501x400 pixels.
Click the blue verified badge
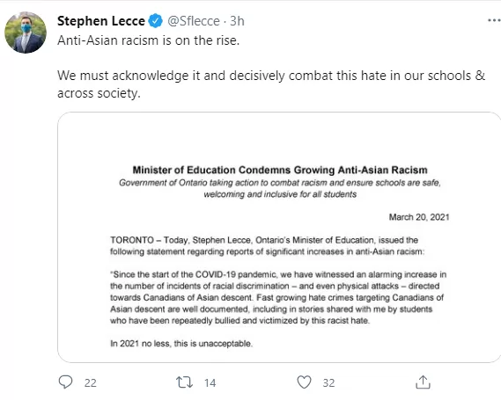pos(156,21)
